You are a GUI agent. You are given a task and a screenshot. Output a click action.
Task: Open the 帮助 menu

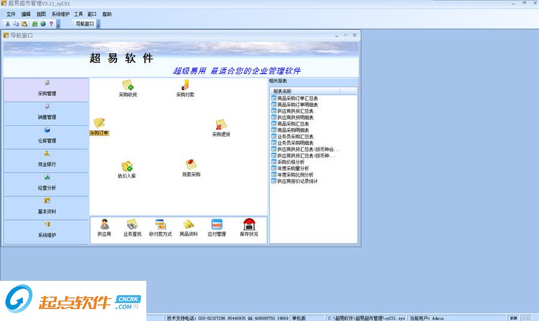(x=107, y=14)
